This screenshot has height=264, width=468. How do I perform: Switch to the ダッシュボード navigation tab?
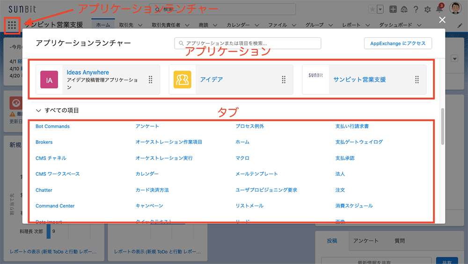click(395, 25)
